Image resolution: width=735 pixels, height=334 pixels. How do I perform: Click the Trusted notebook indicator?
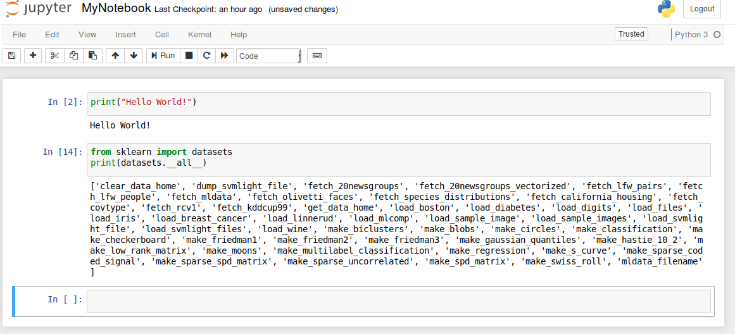[x=631, y=34]
